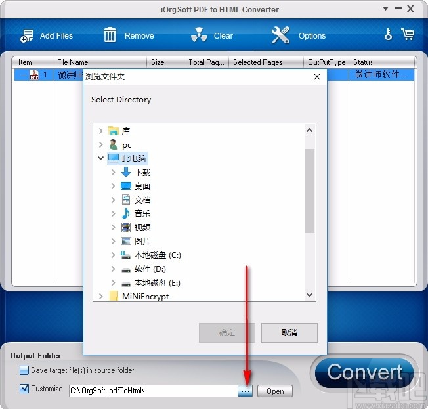
Task: Click the tree scrollbar up arrow
Action: point(309,130)
